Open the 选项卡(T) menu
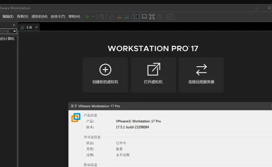The height and width of the screenshot is (167, 272). point(58,16)
